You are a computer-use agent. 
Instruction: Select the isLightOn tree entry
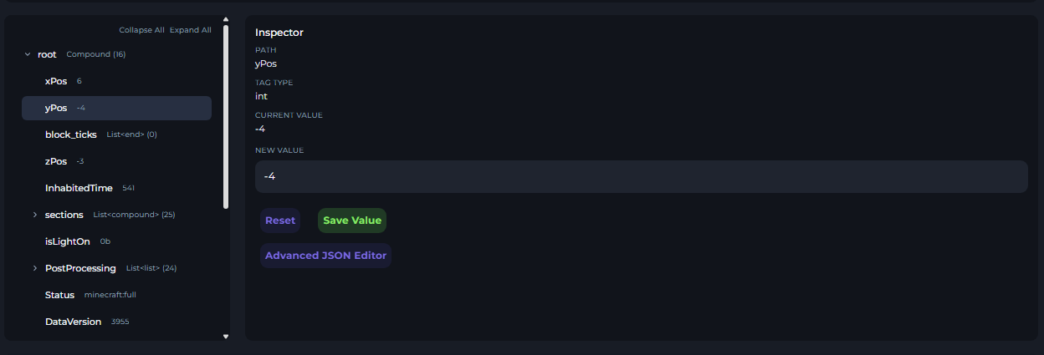[x=68, y=241]
